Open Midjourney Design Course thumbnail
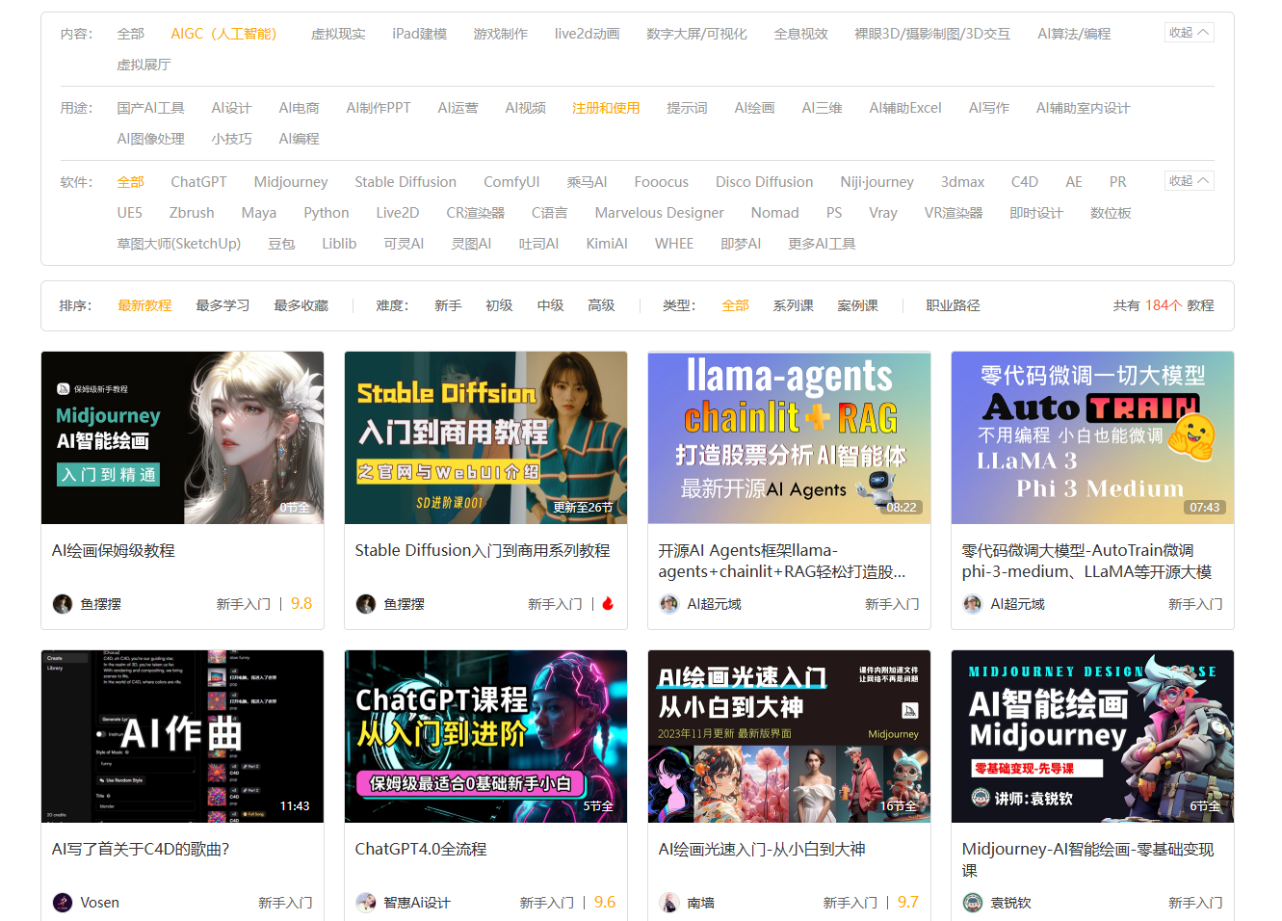Viewport: 1282px width, 921px height. pos(1092,736)
